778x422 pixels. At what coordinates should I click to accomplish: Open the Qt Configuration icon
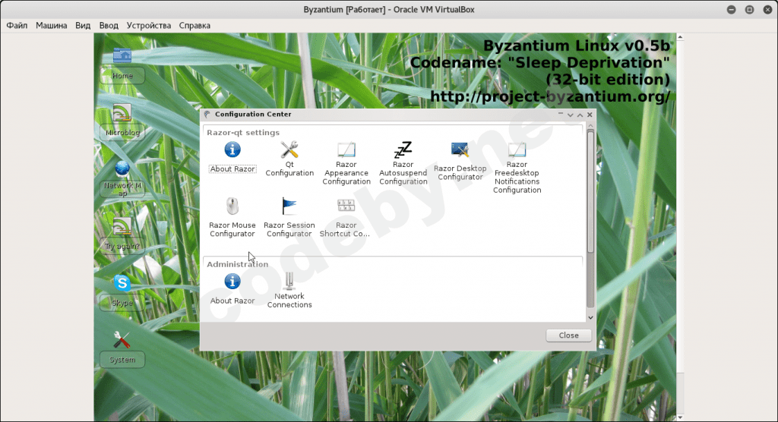tap(289, 159)
